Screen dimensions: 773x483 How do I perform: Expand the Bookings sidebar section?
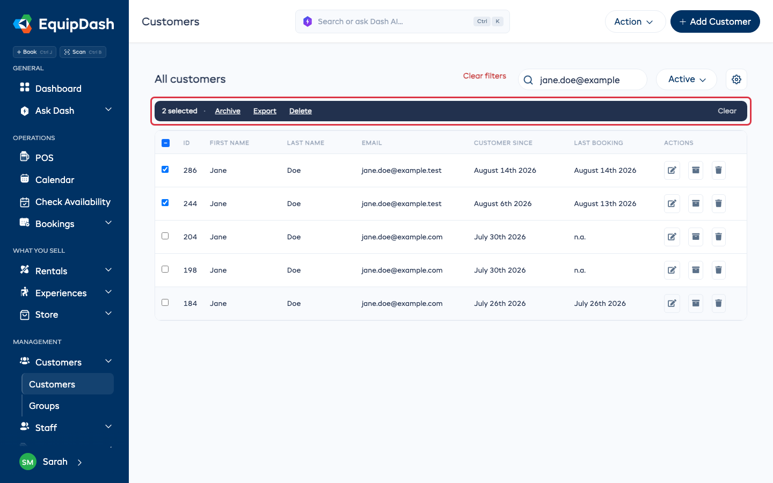(x=108, y=223)
